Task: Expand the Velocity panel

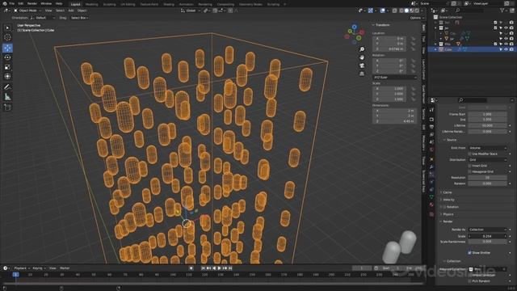Action: [448, 200]
